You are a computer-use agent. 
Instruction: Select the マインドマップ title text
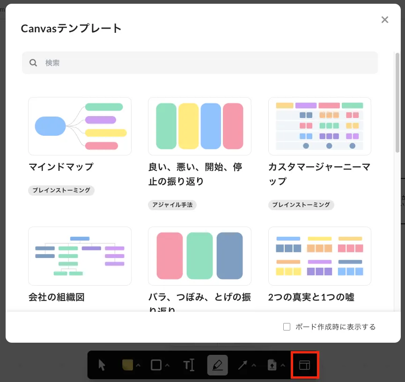[x=61, y=167]
